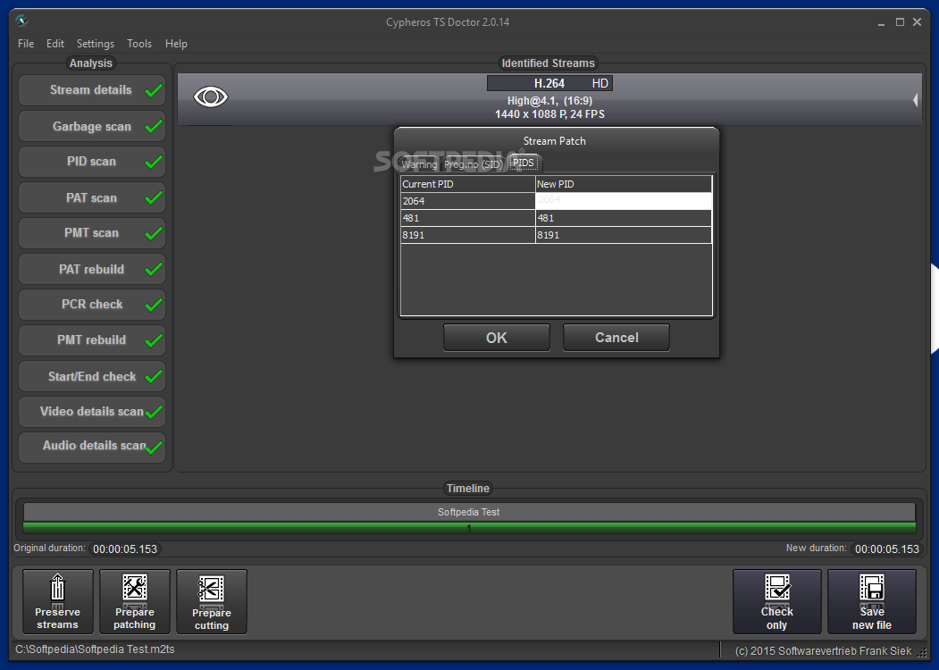
Task: Close the TS Doctor window
Action: (917, 22)
